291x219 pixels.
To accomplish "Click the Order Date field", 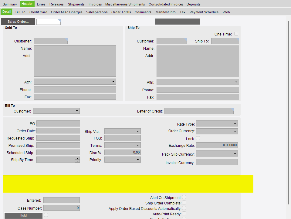I will click(x=58, y=131).
